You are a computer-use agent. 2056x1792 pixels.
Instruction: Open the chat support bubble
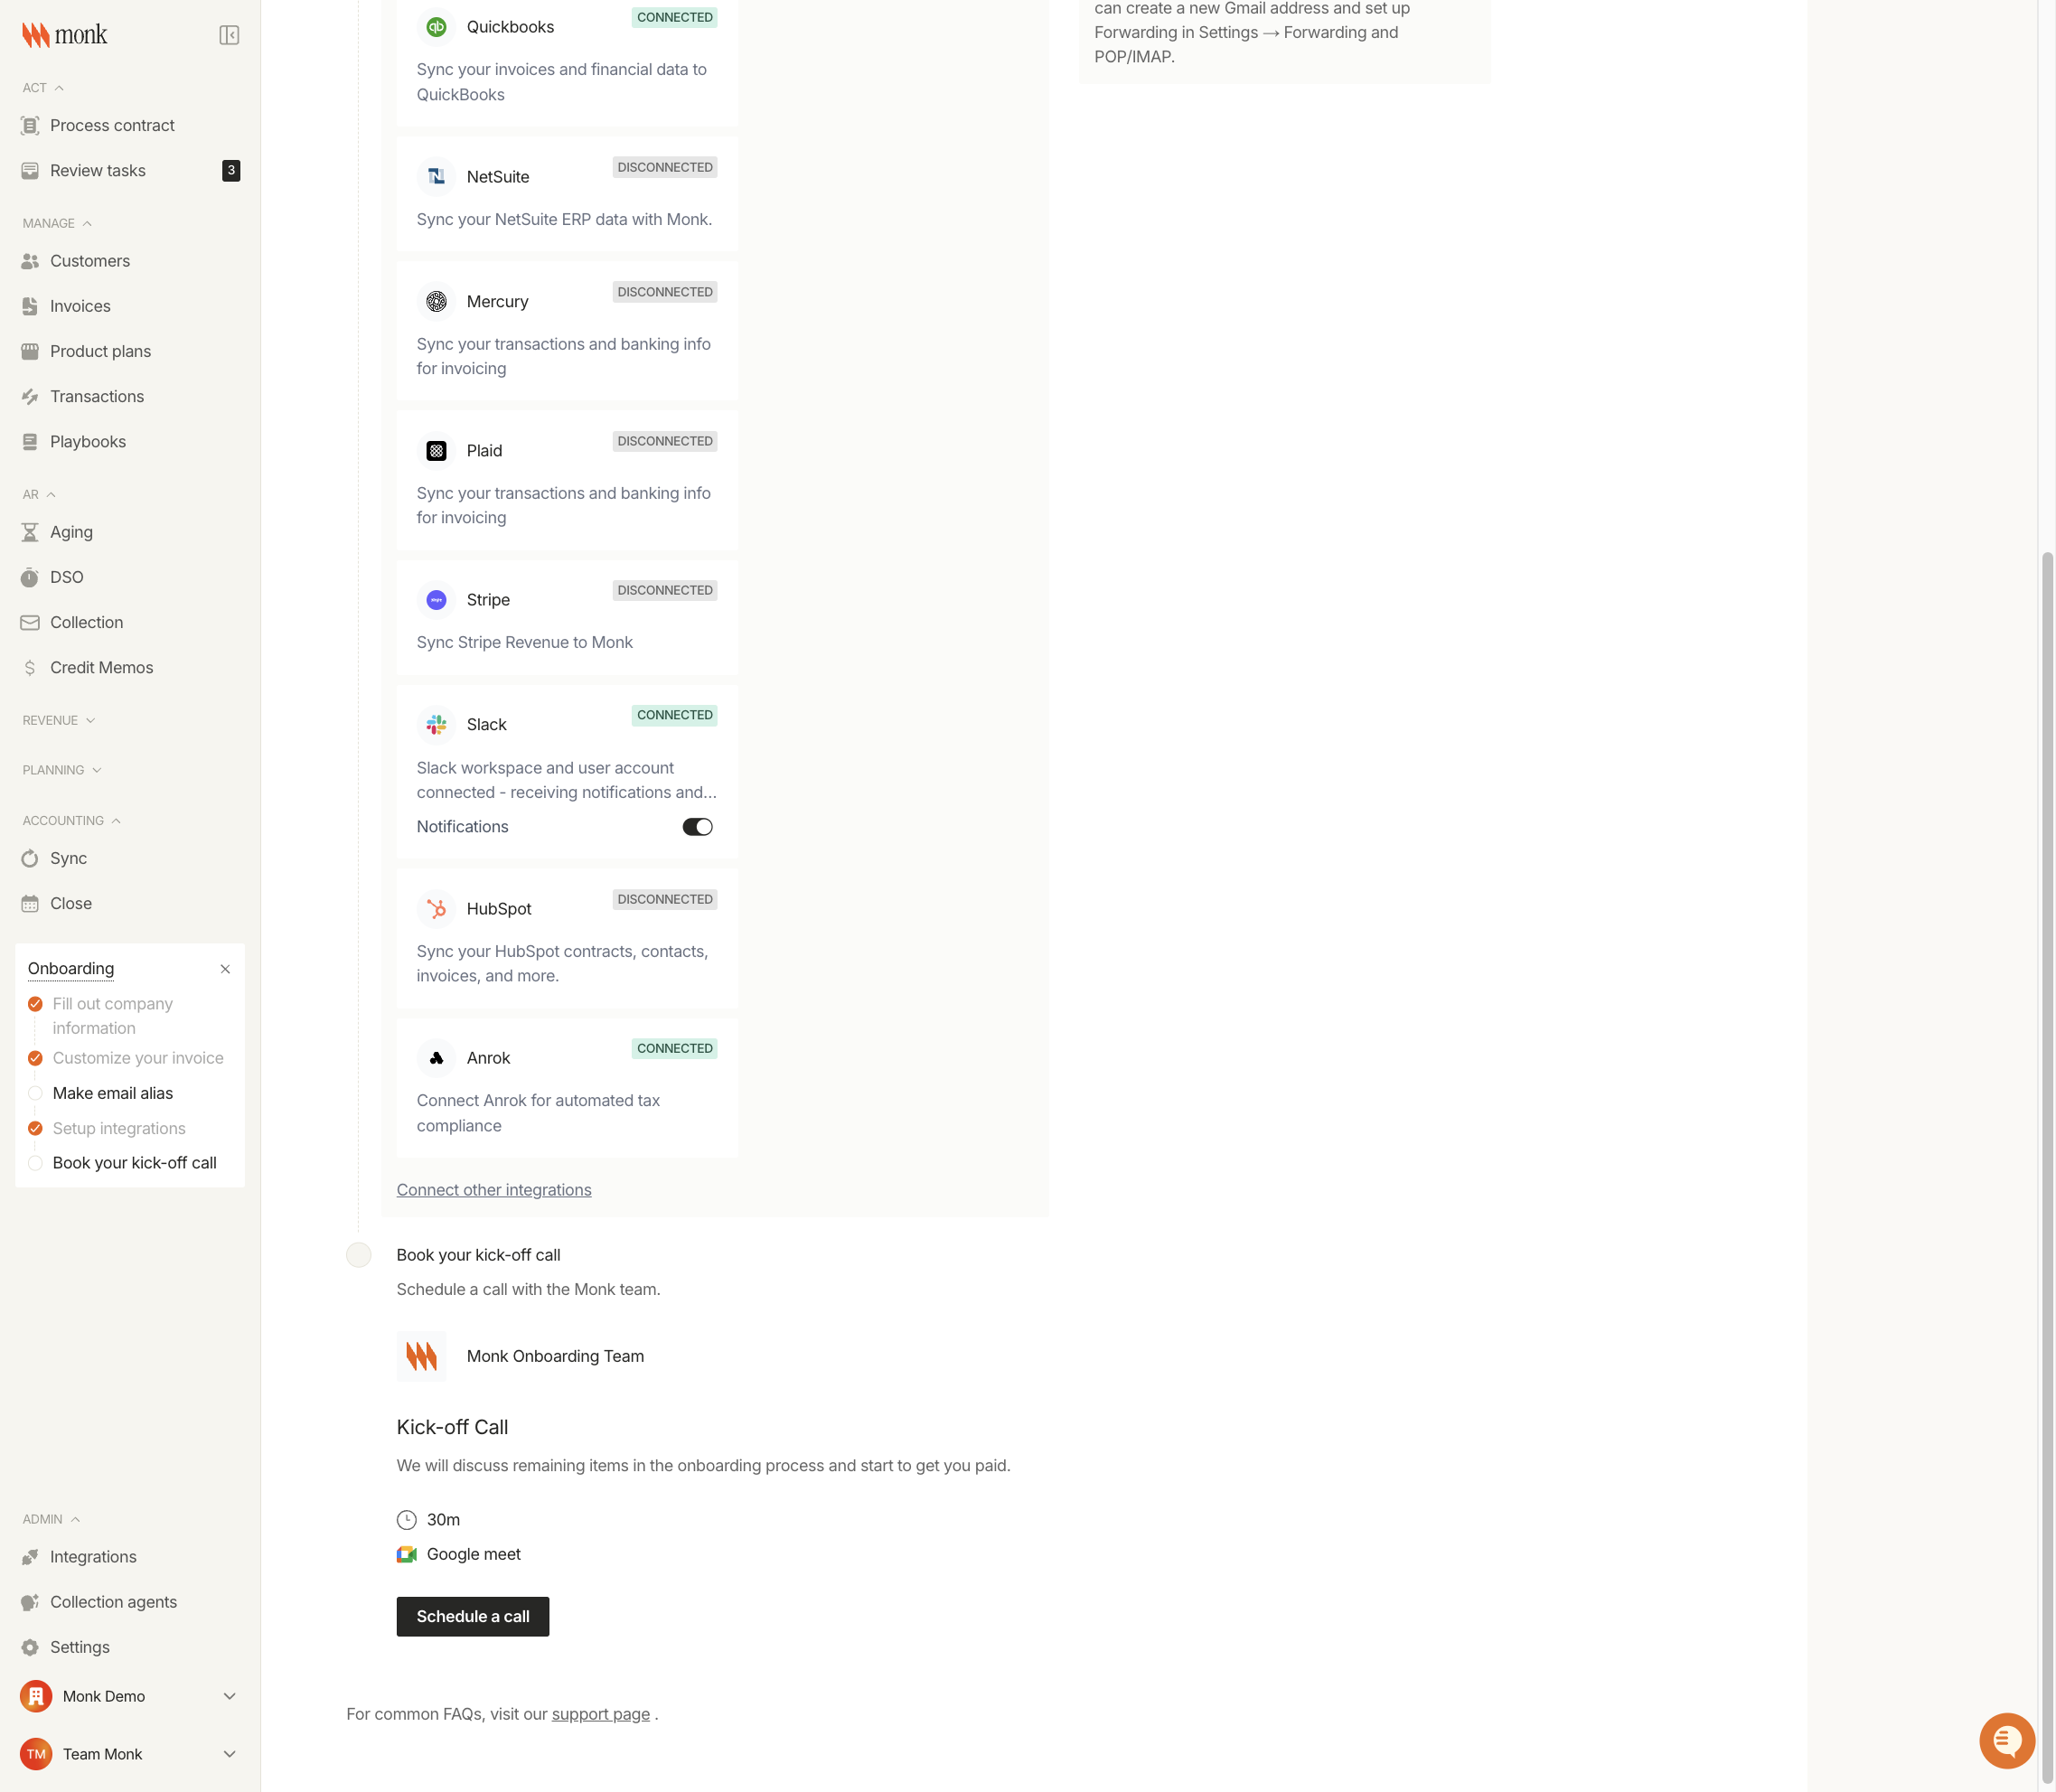[x=2006, y=1740]
